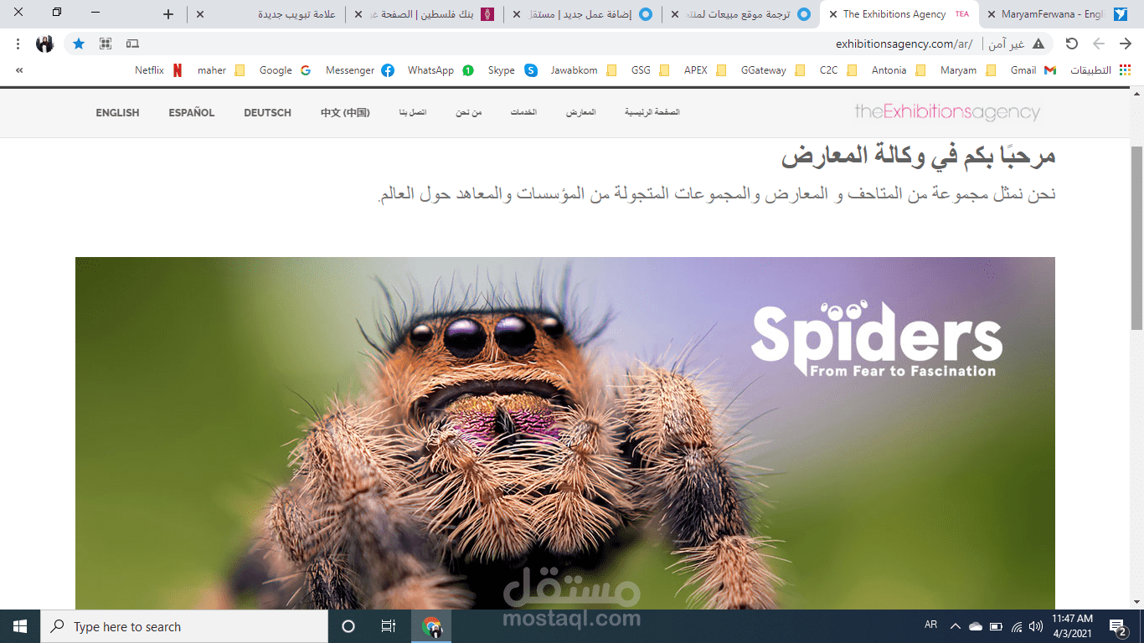The height and width of the screenshot is (643, 1144).
Task: Click theExhibitionsagency site logo
Action: [x=947, y=112]
